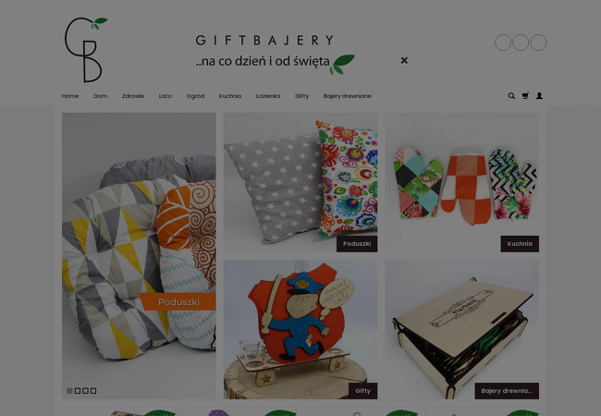This screenshot has height=416, width=601.
Task: Open the Bajery drewniane menu item
Action: pyautogui.click(x=348, y=96)
